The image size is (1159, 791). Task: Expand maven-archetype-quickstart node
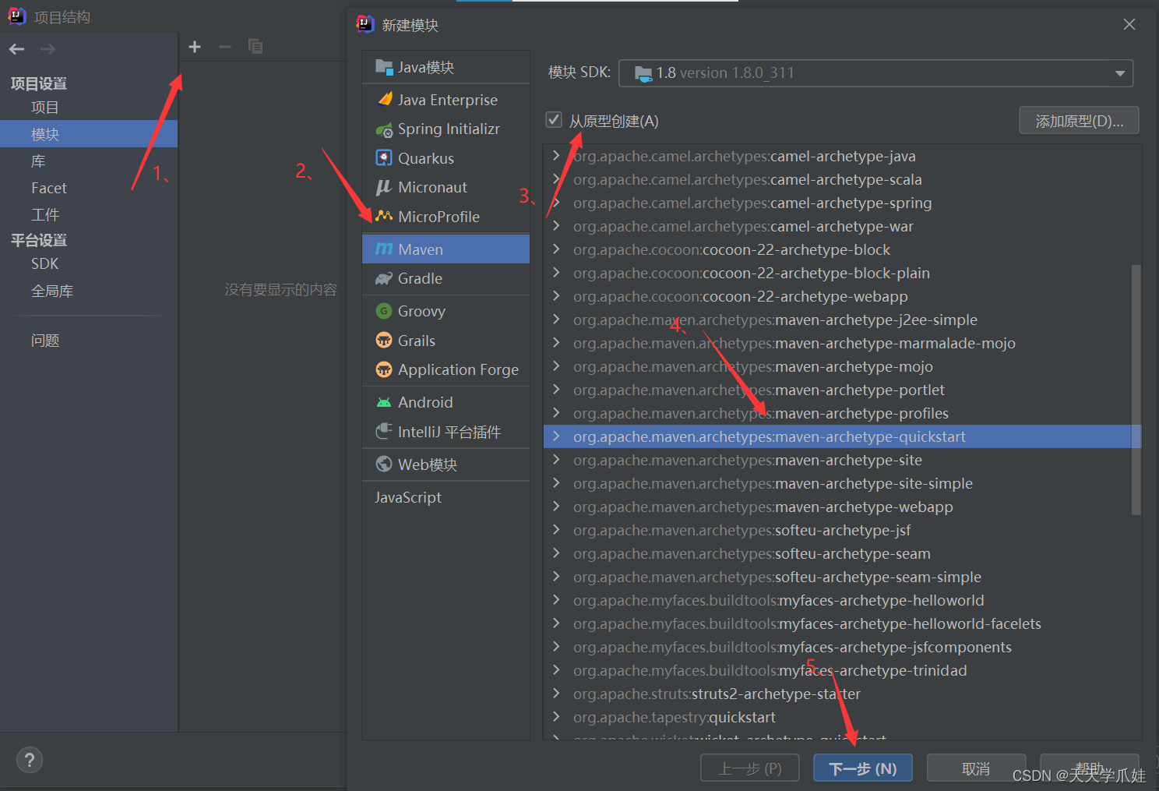[556, 436]
